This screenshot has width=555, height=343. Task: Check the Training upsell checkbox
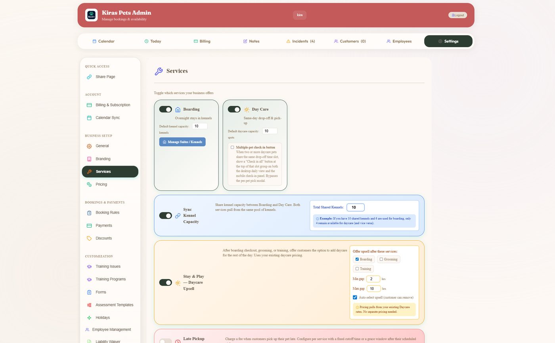click(357, 269)
